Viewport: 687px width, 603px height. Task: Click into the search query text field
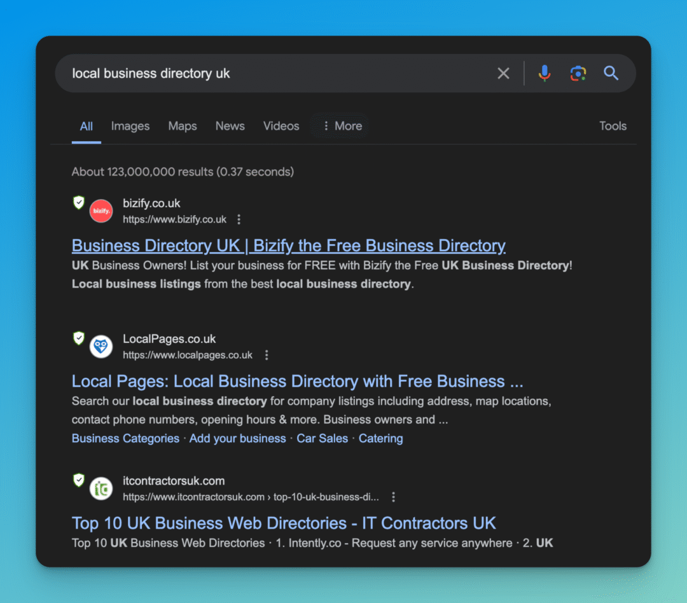pos(274,73)
